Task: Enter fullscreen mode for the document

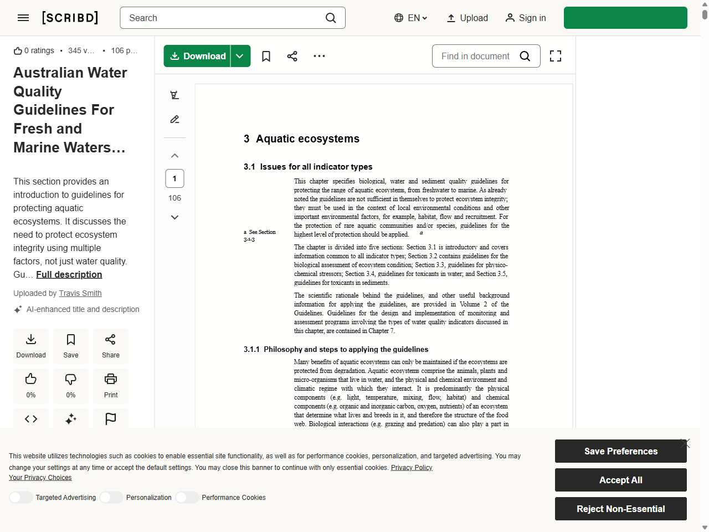Action: click(x=555, y=56)
